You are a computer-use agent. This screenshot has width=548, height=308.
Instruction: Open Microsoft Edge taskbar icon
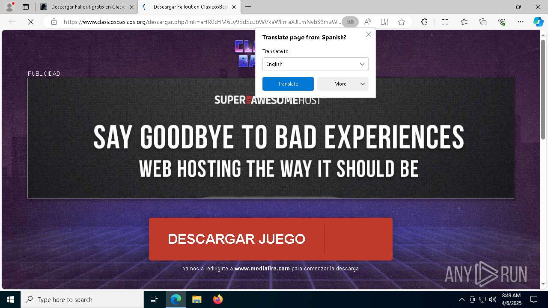pyautogui.click(x=176, y=299)
